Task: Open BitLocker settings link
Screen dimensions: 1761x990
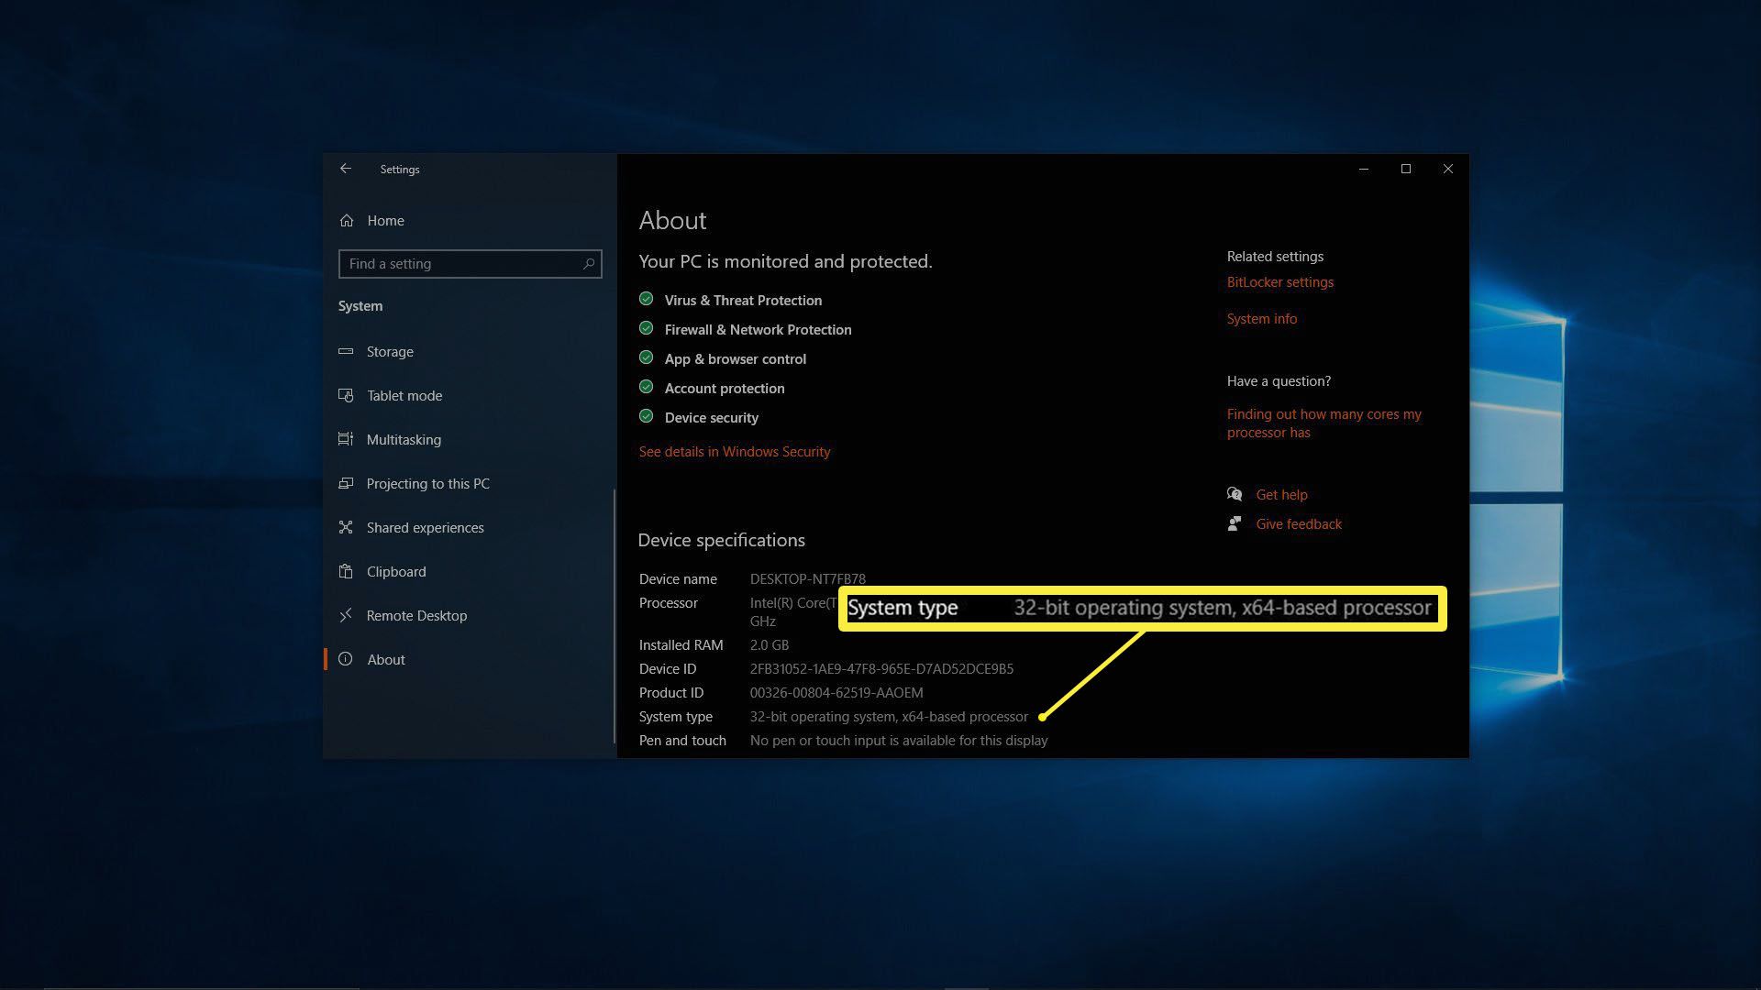Action: point(1279,283)
